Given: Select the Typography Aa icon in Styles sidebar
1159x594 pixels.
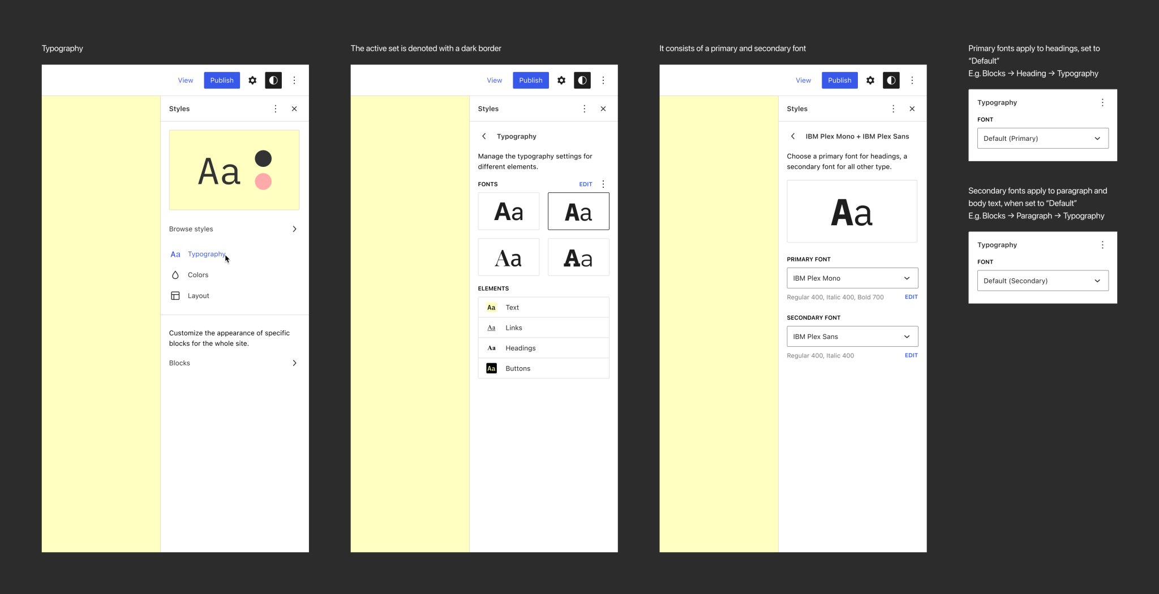Looking at the screenshot, I should pyautogui.click(x=175, y=254).
